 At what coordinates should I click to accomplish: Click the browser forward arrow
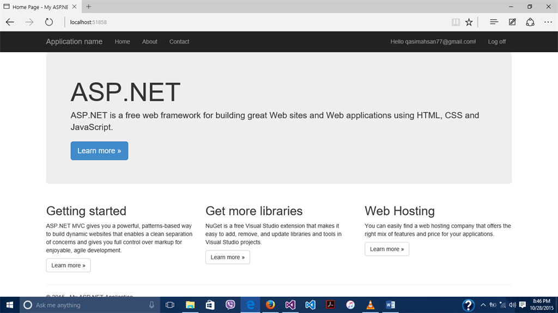[29, 22]
